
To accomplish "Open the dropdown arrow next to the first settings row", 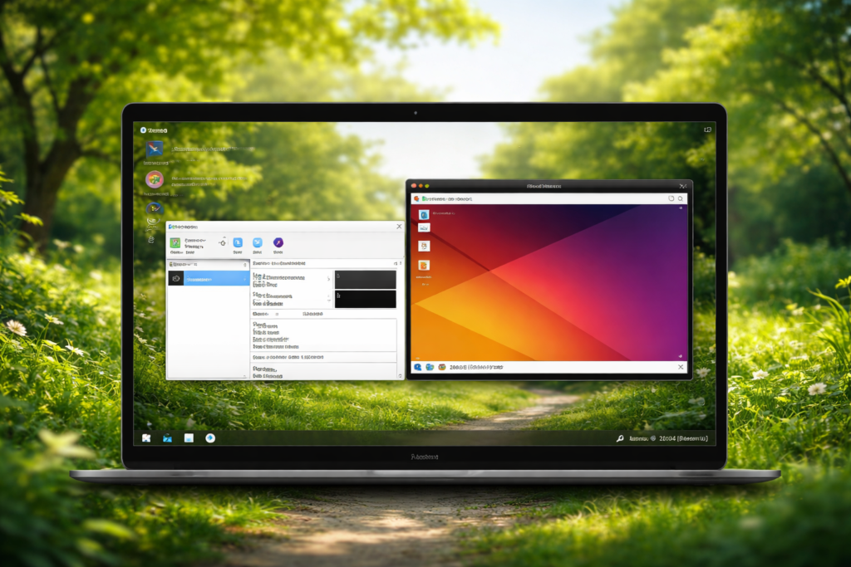I will (329, 279).
